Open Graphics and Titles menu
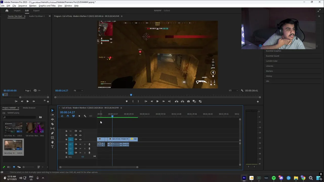Image resolution: width=324 pixels, height=182 pixels. [47, 6]
